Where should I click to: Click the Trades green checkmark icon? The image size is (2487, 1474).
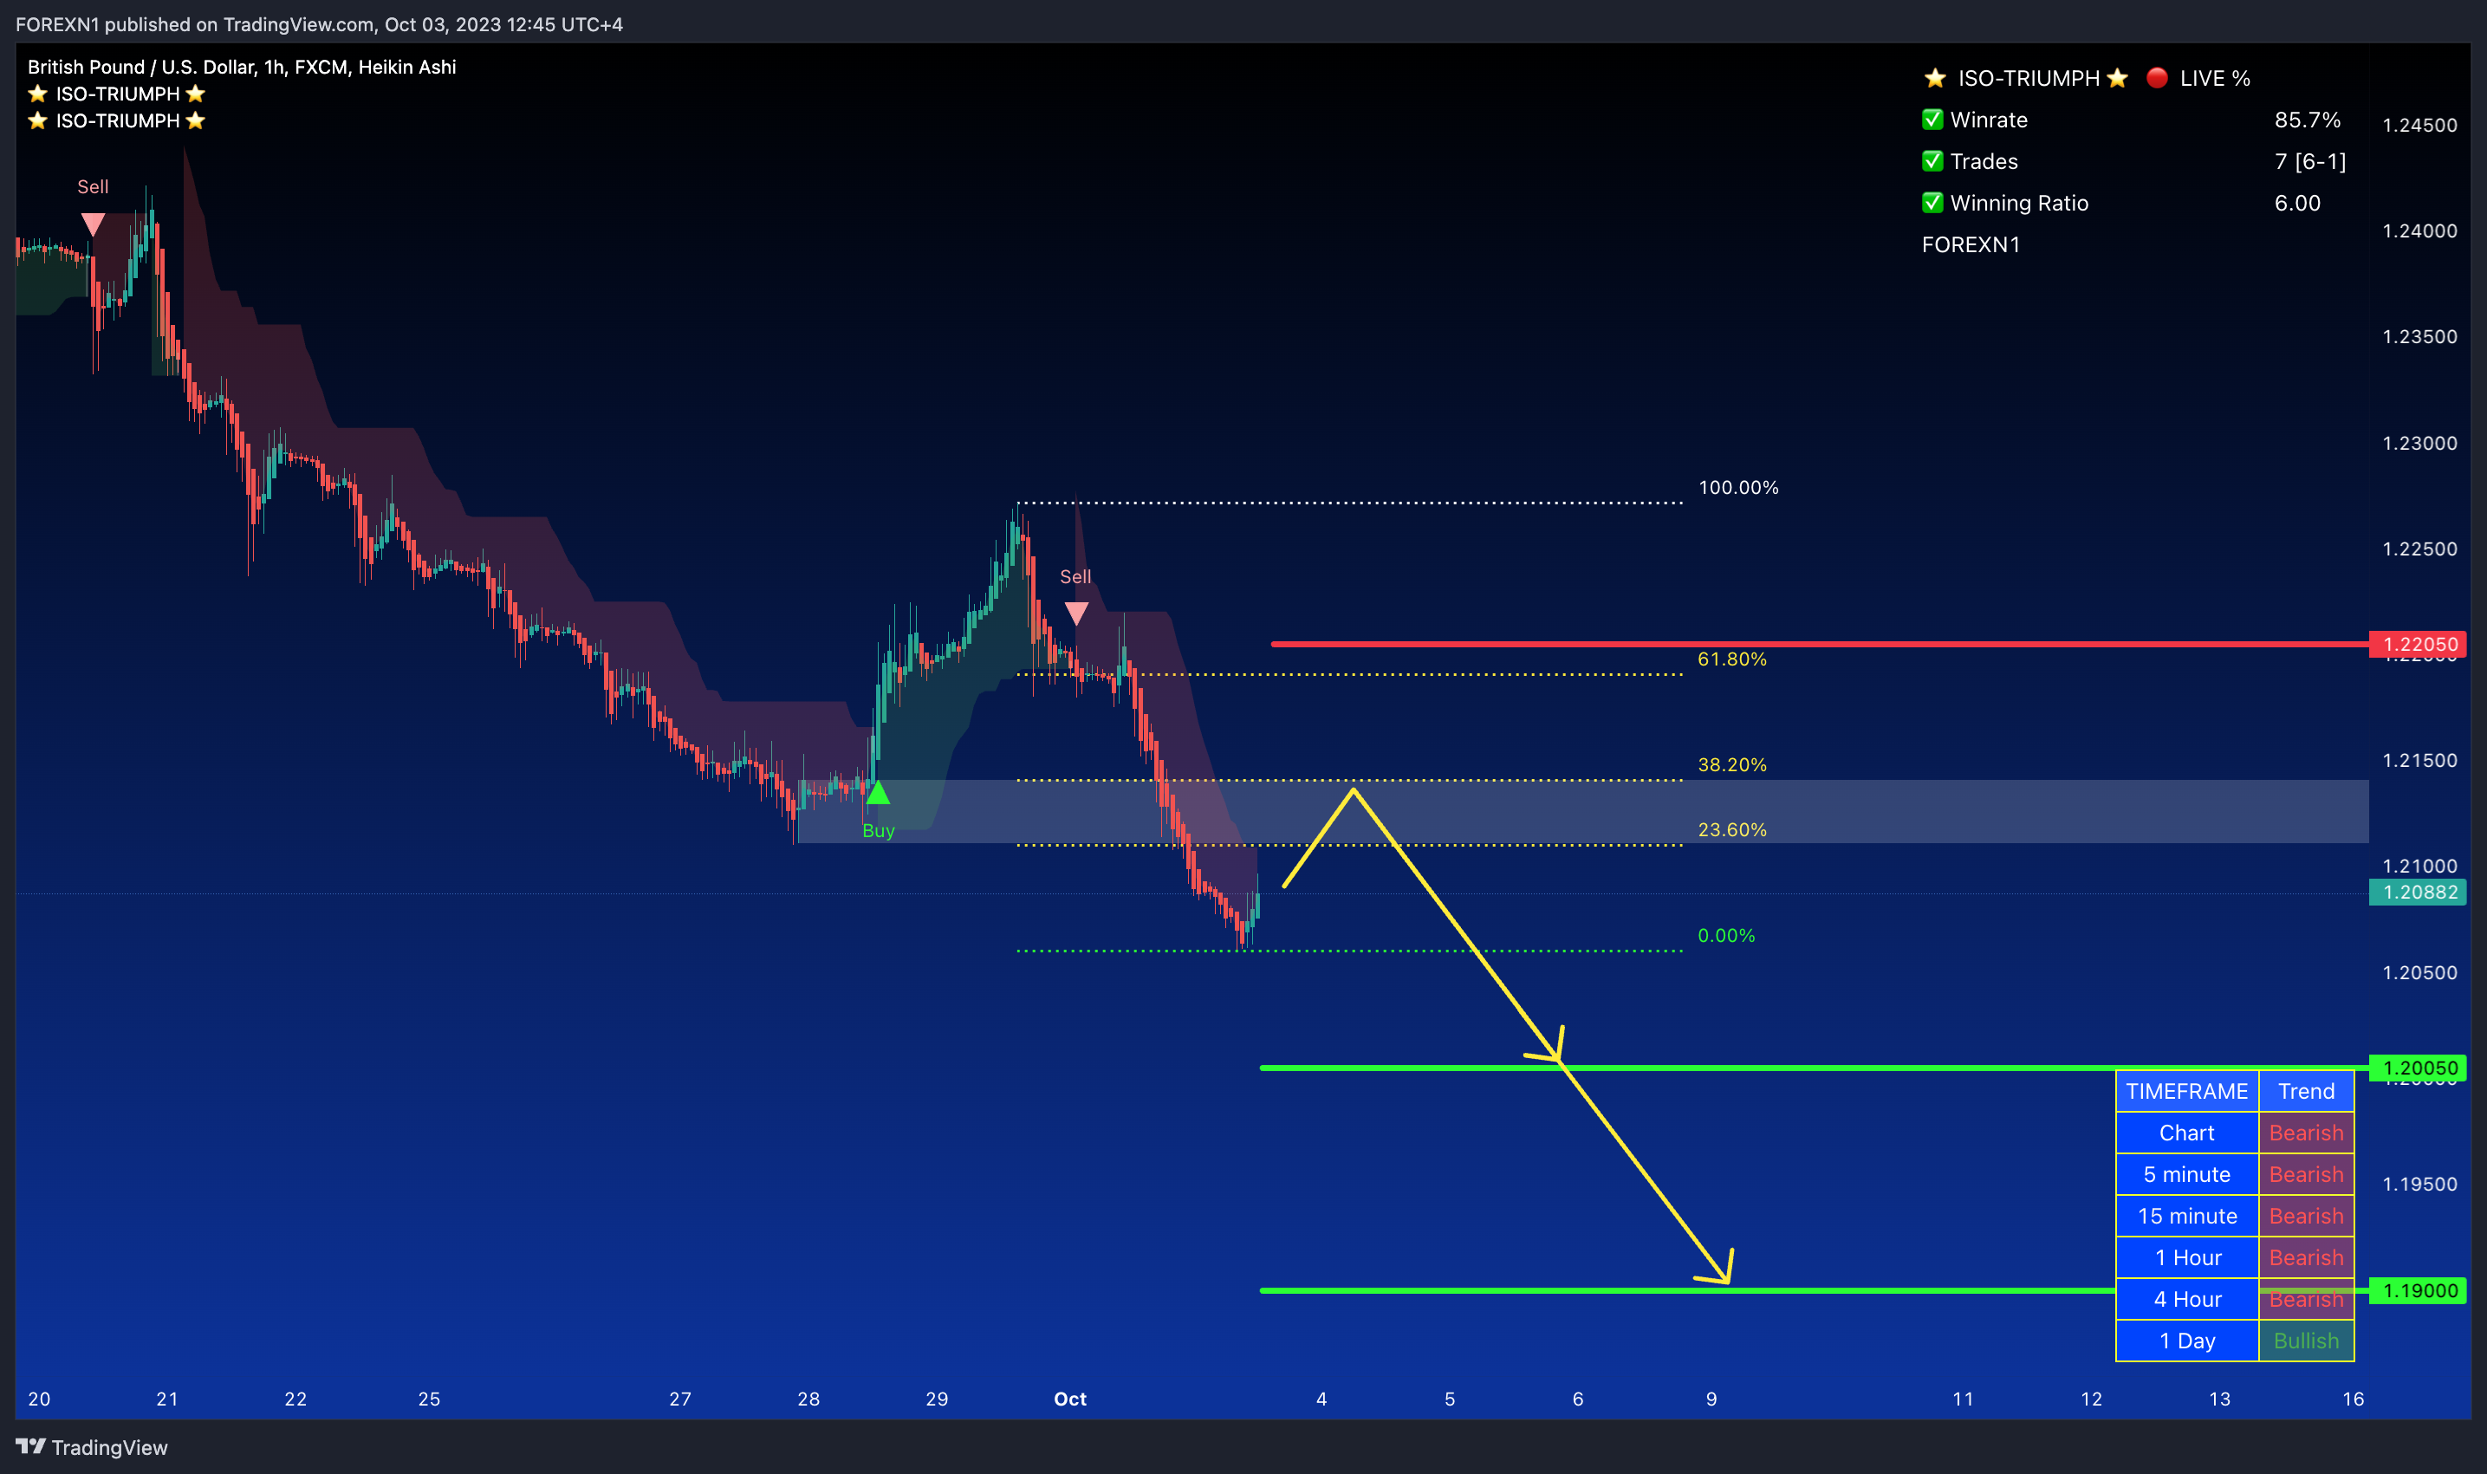[1932, 161]
